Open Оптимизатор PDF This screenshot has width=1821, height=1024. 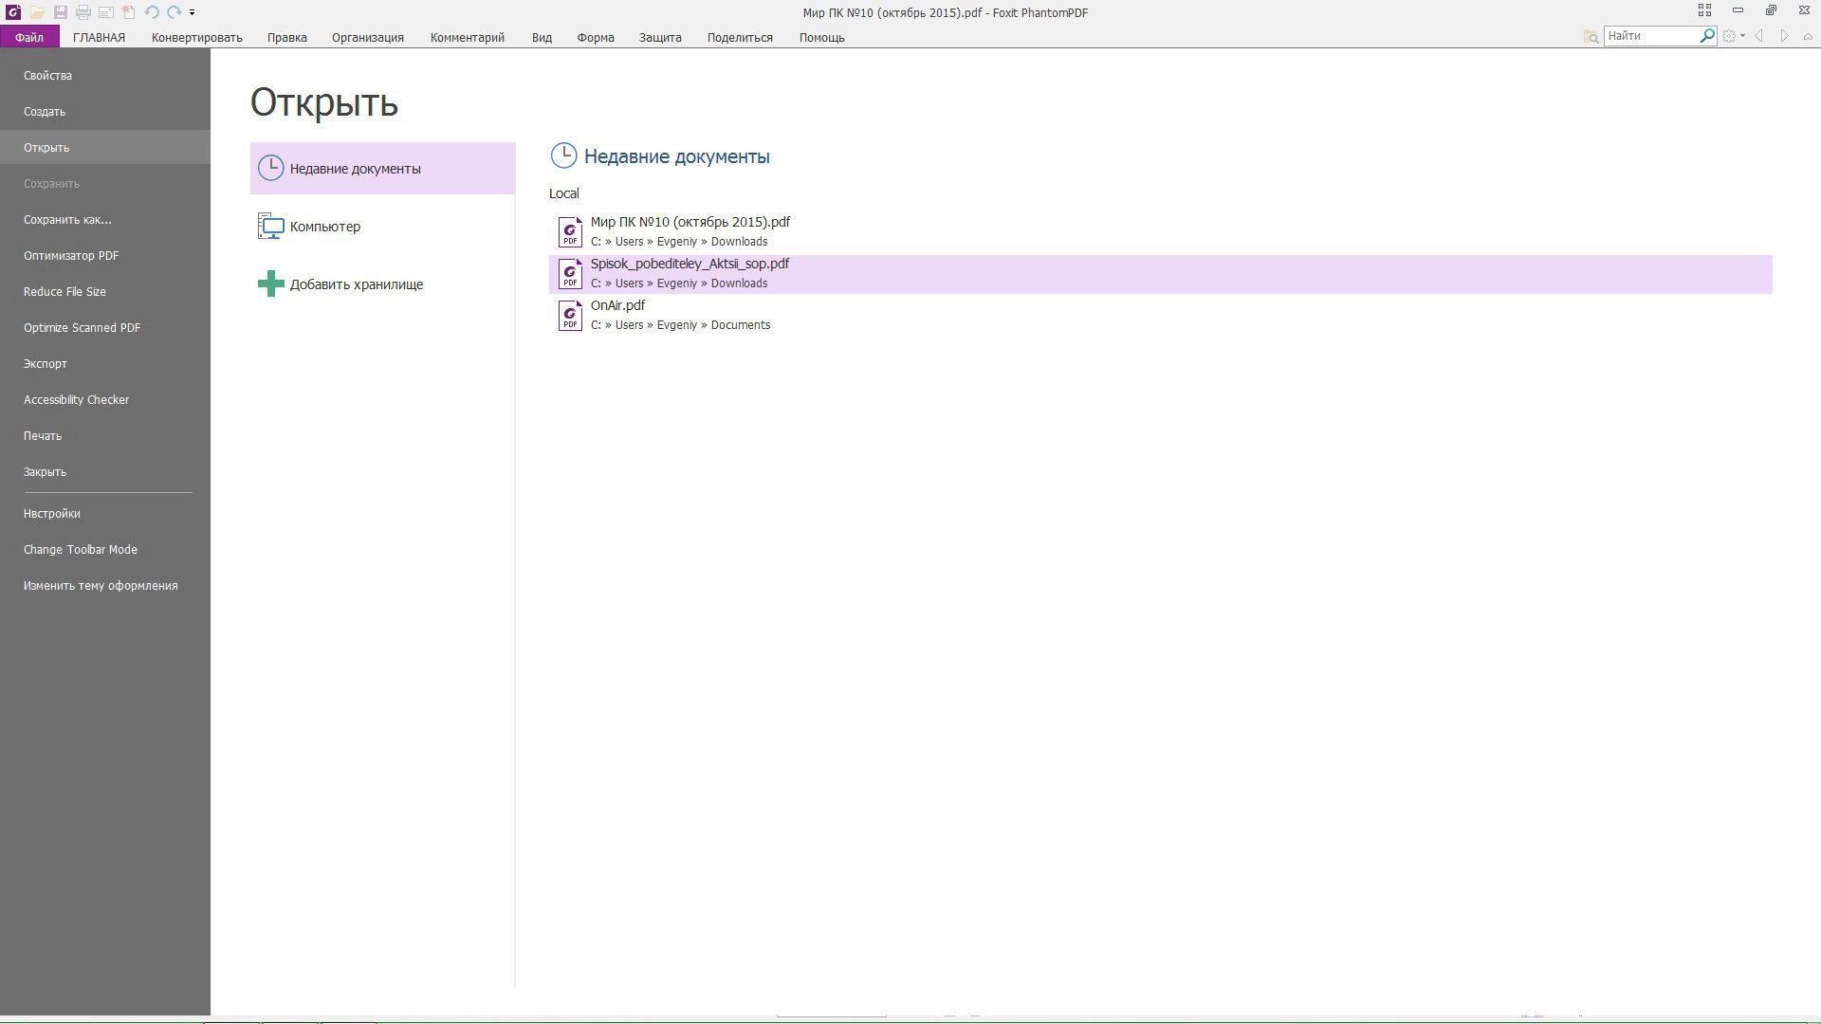click(105, 255)
